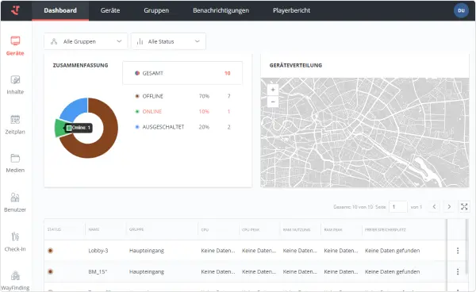Screen dimensions: 476x292
Task: Sort by RAM NUTZUNG column header
Action: coord(297,229)
